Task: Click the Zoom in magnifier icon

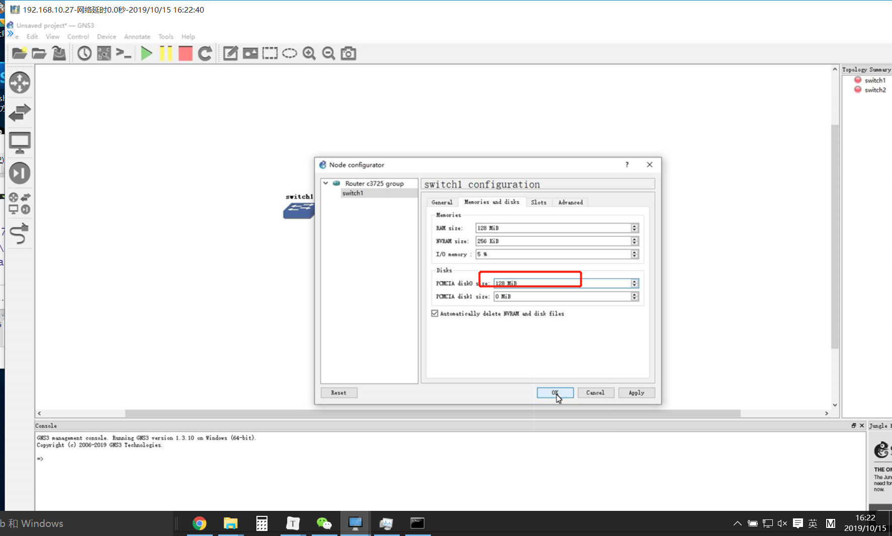Action: 309,53
